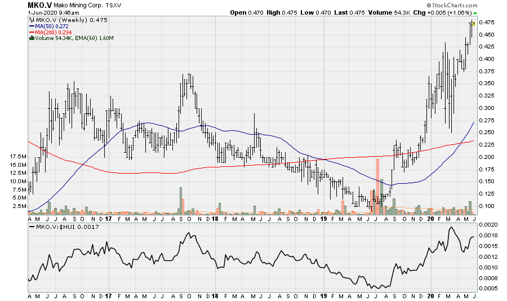507x301 pixels.
Task: Click the 1-Jun-2020 9:46am timestamp
Action: pyautogui.click(x=54, y=12)
